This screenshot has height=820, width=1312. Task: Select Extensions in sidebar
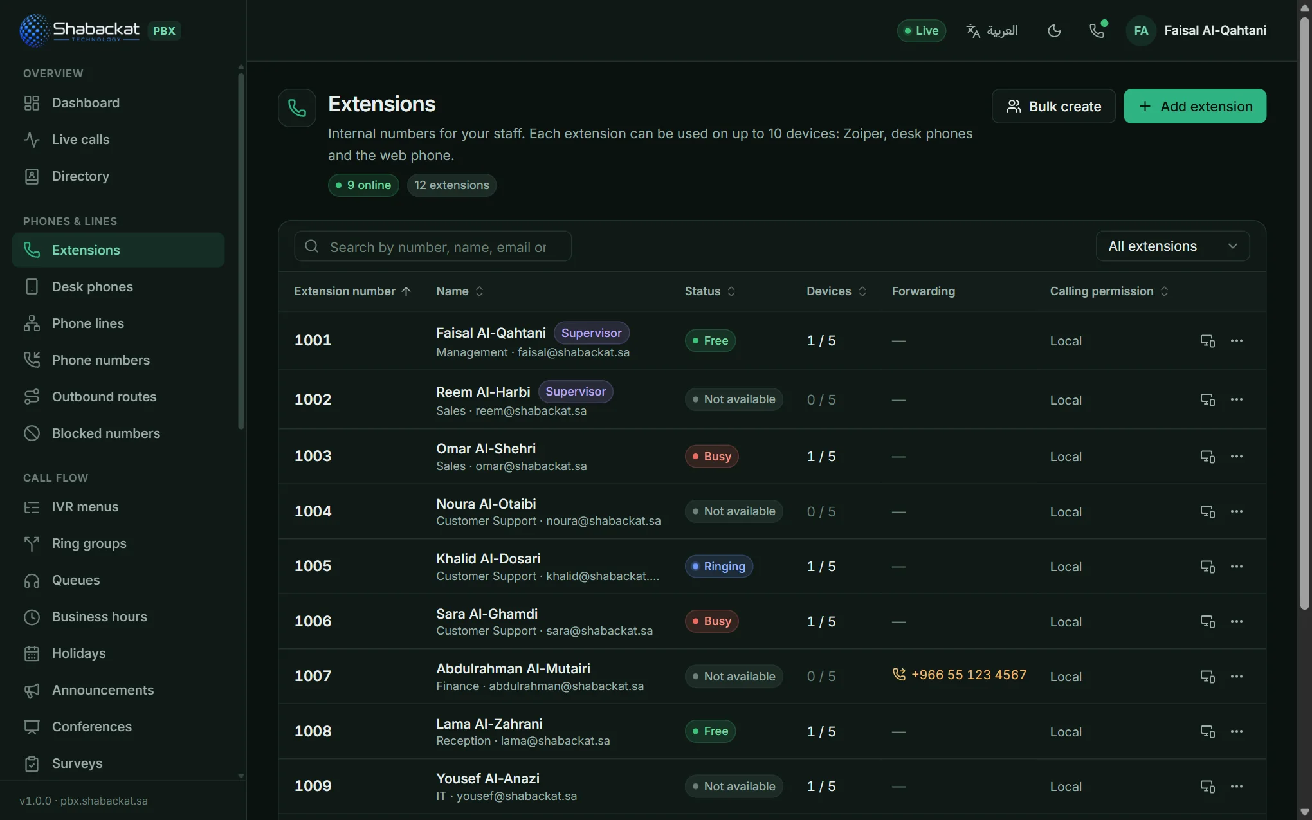(x=118, y=250)
